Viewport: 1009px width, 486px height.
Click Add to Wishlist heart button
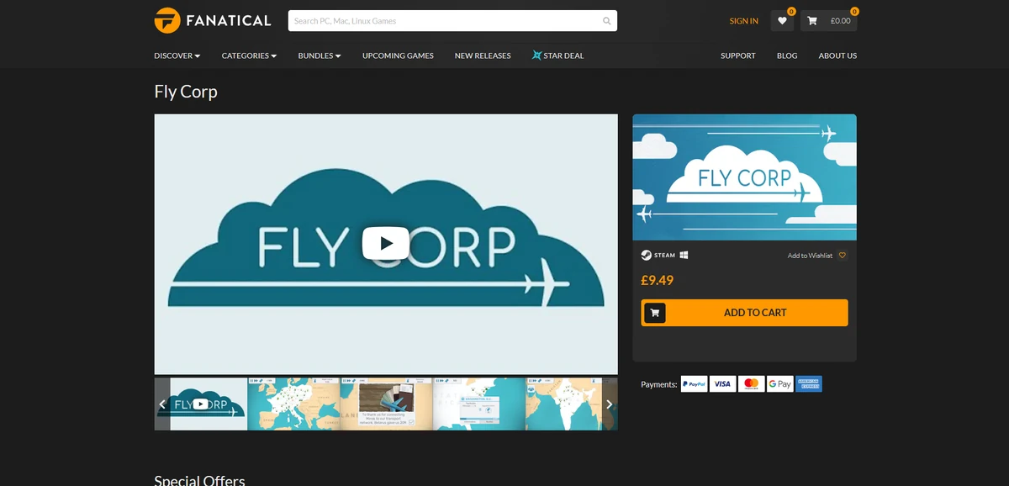842,255
